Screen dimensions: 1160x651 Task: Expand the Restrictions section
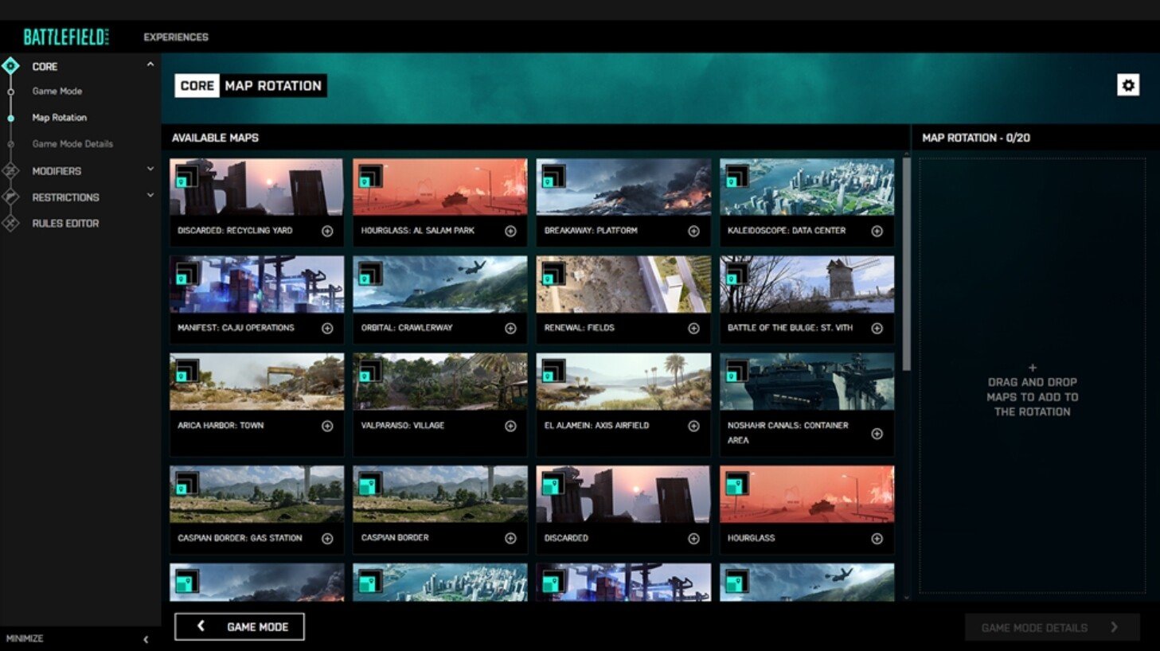point(150,197)
